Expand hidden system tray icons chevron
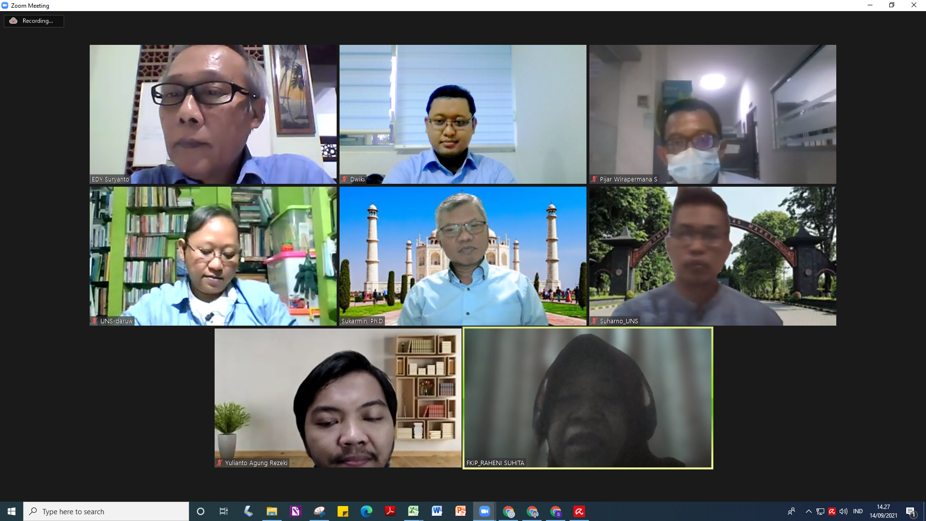Viewport: 926px width, 521px height. point(808,511)
